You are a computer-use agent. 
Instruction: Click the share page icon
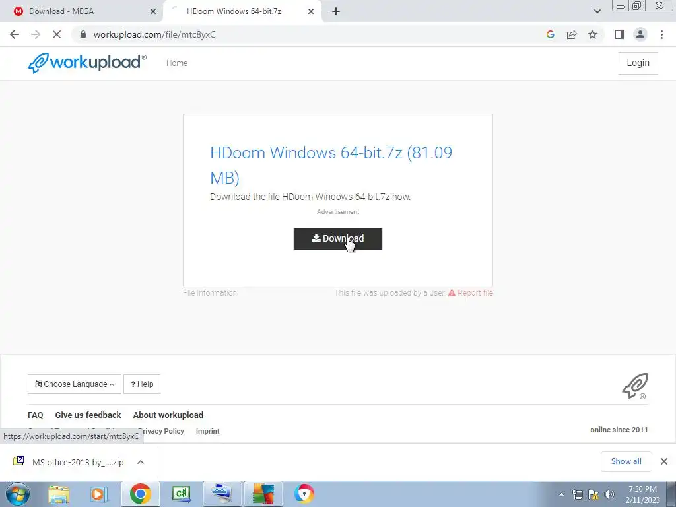pyautogui.click(x=572, y=34)
